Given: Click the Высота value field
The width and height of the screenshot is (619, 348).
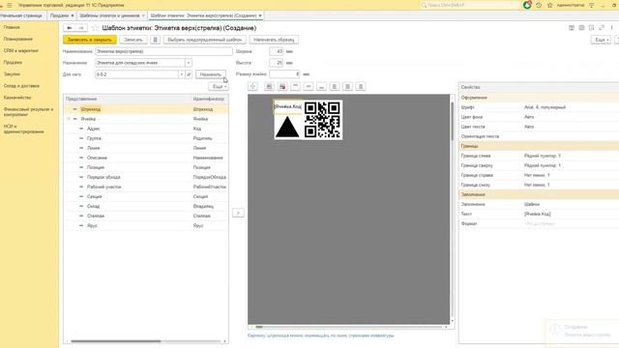Looking at the screenshot, I should point(276,63).
